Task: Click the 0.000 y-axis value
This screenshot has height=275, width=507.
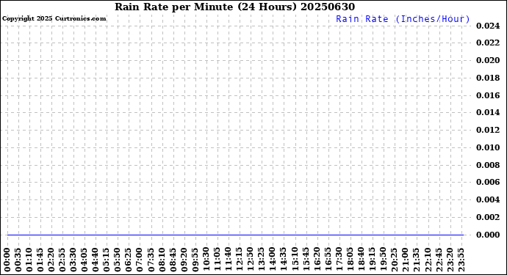Action: coord(488,235)
